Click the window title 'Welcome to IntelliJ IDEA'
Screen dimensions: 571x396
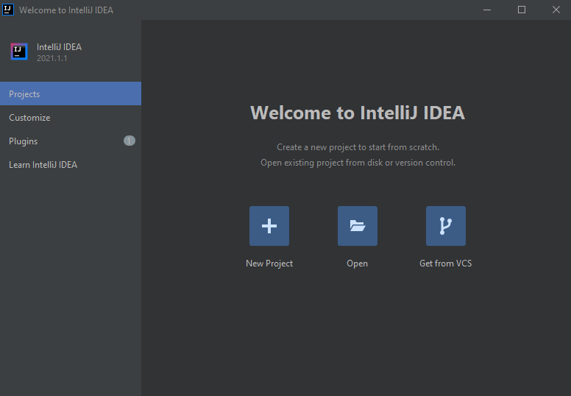pyautogui.click(x=66, y=10)
